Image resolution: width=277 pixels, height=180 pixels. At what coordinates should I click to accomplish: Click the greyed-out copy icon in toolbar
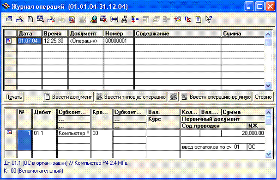(62, 19)
